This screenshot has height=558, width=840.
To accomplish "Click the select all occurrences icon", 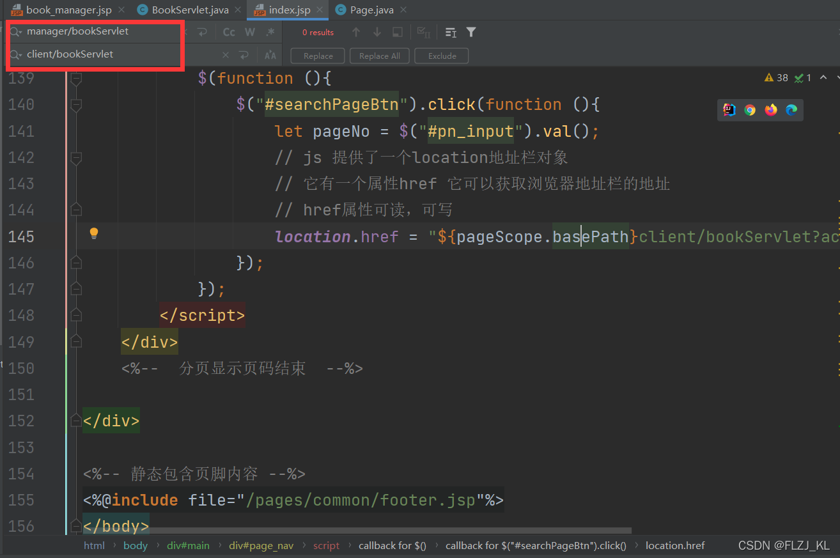I will point(423,32).
